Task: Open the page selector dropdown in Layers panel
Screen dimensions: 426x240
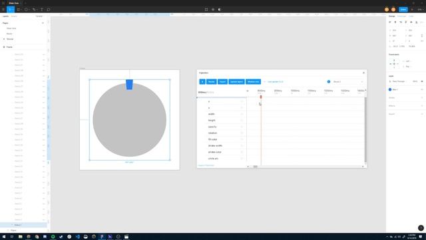Action: point(39,16)
